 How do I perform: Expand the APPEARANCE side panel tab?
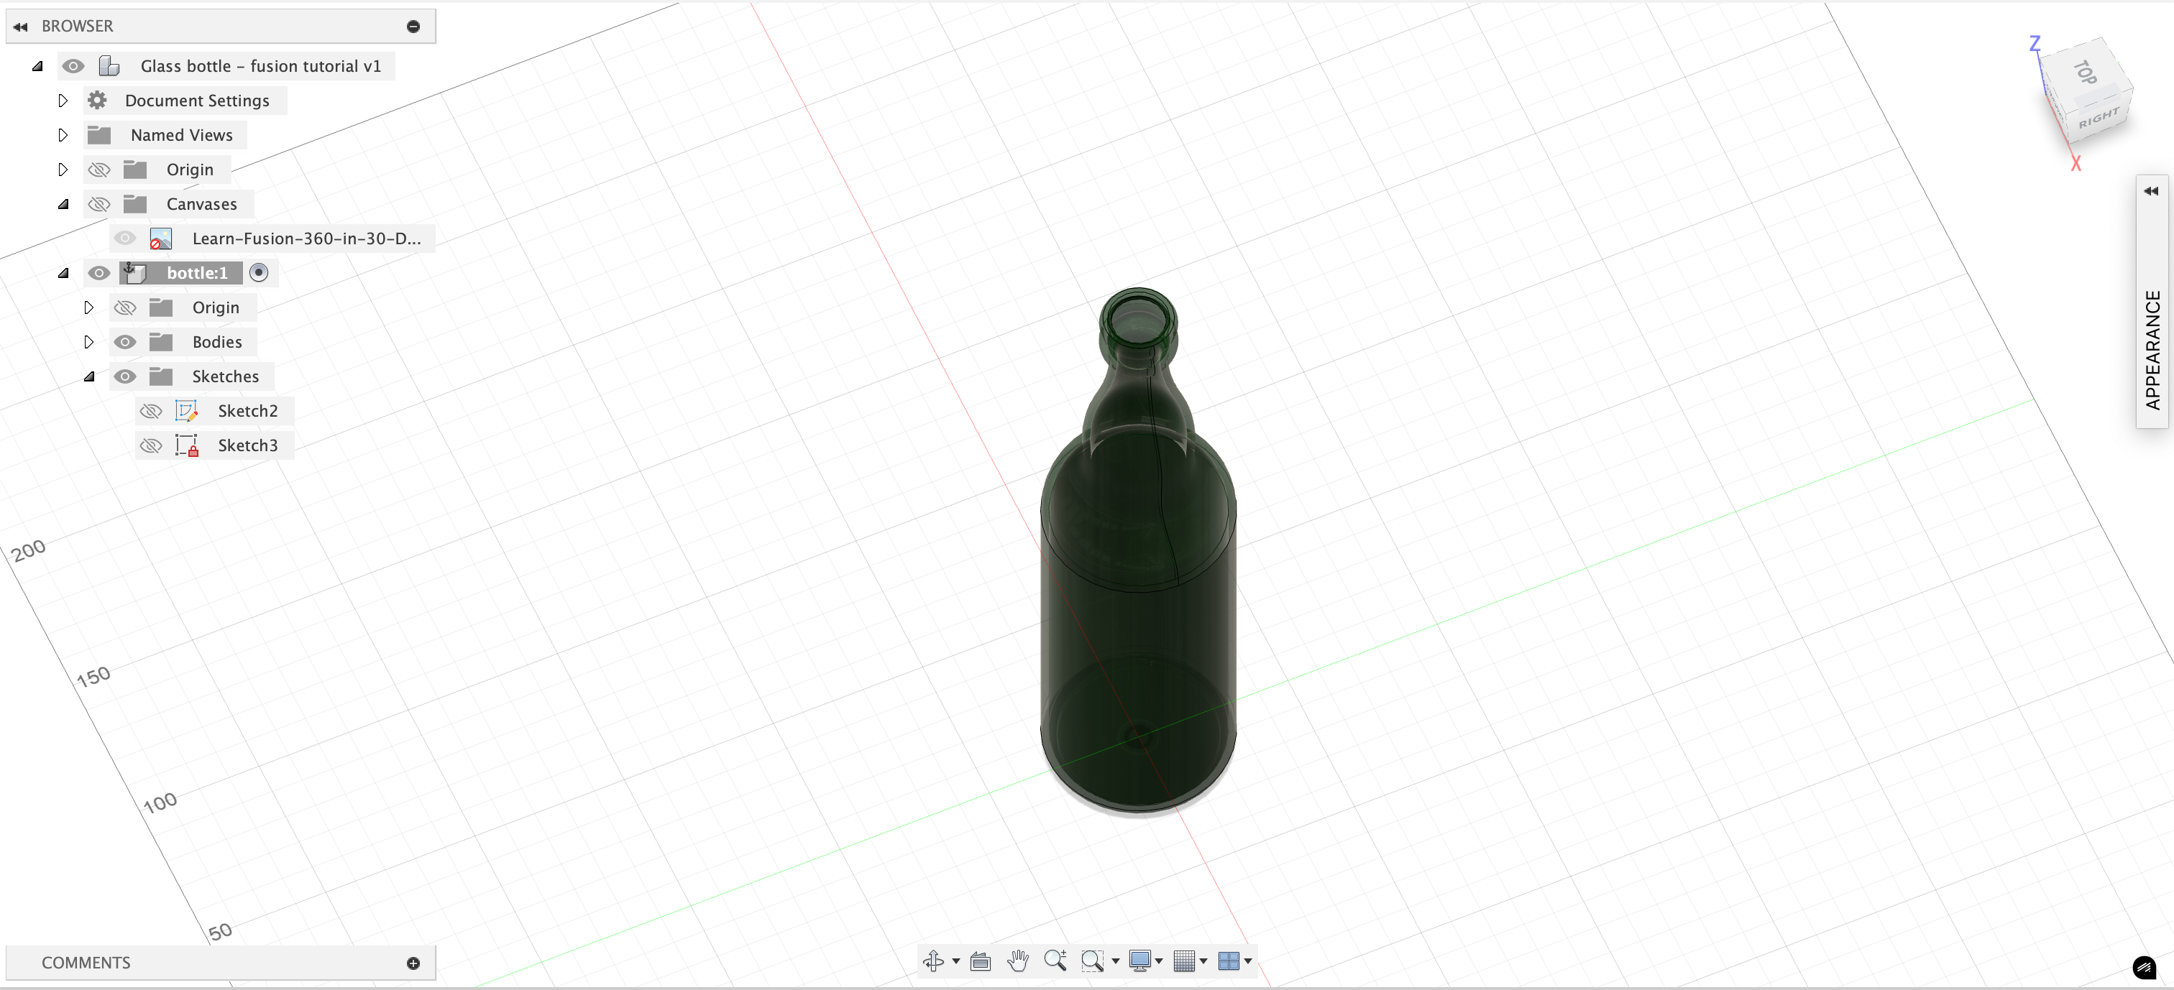click(2151, 191)
